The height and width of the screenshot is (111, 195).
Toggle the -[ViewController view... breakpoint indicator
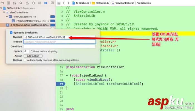coord(53,21)
